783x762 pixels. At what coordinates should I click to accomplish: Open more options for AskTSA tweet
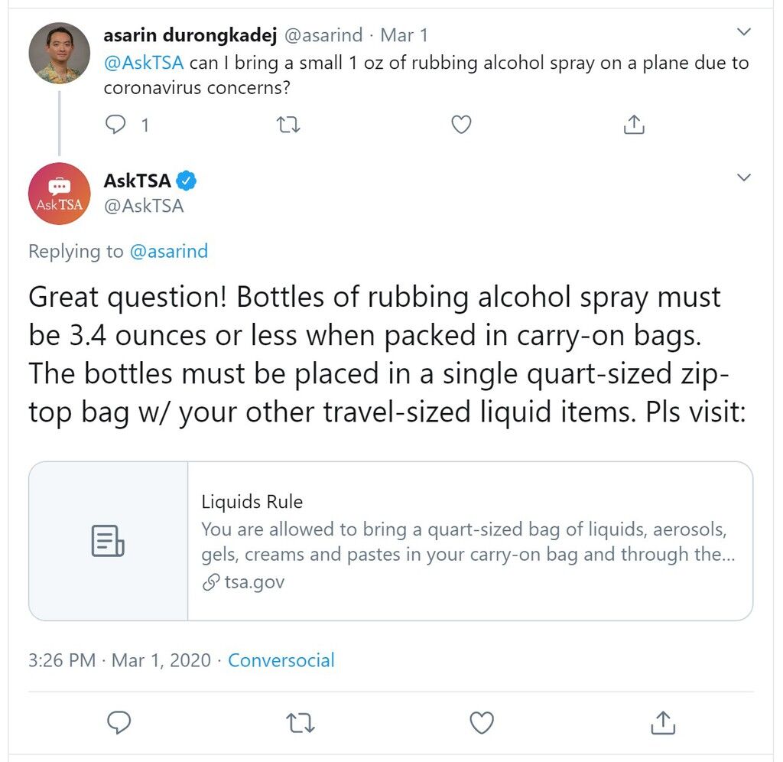click(x=744, y=177)
